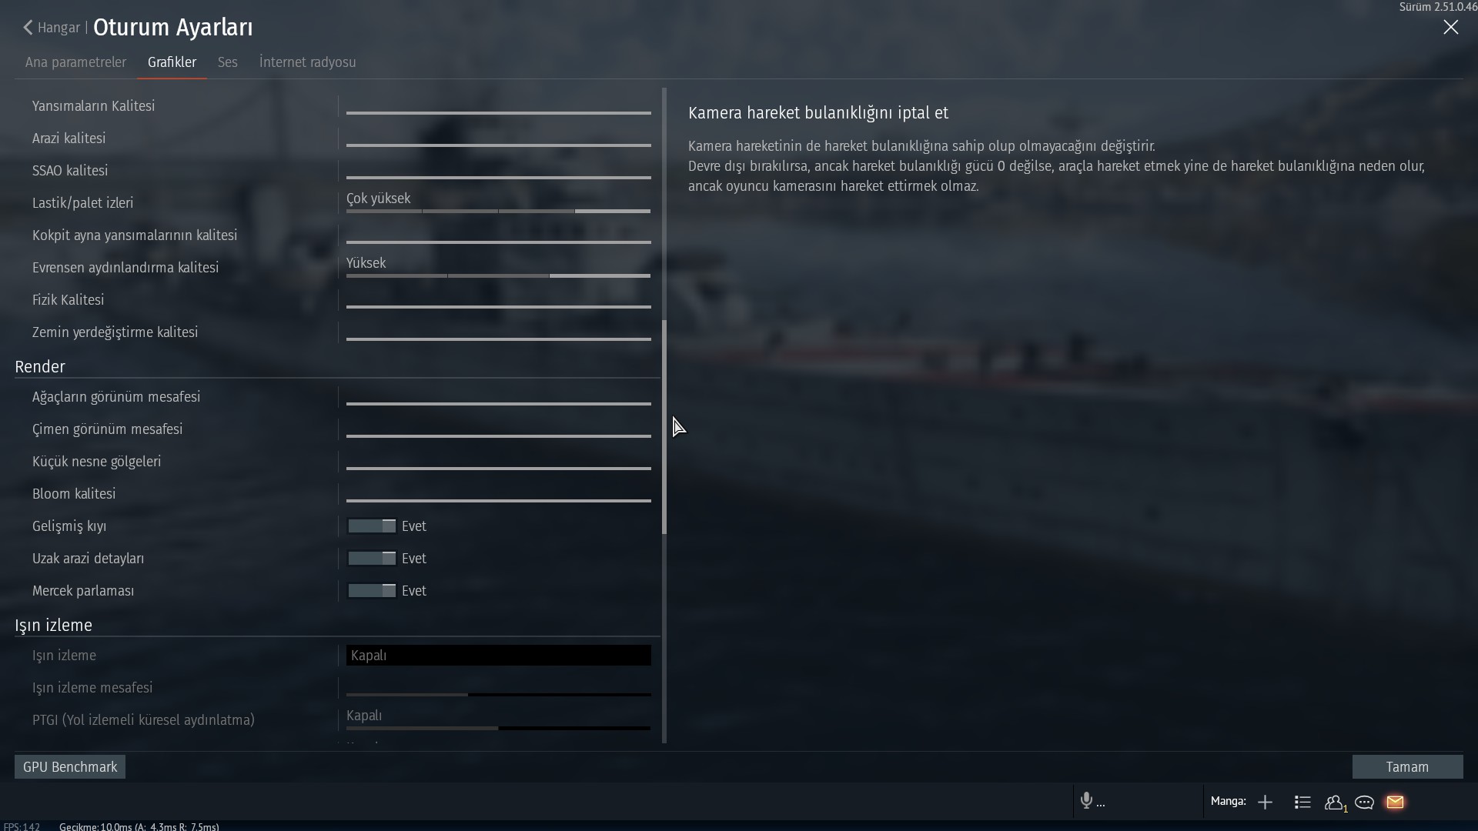Open the Ses tab
Screen dimensions: 1478x831
pos(227,62)
